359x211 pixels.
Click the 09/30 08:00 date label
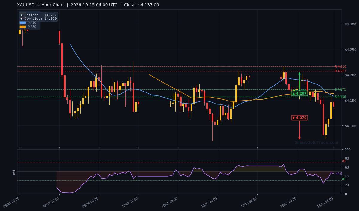[x=91, y=203]
